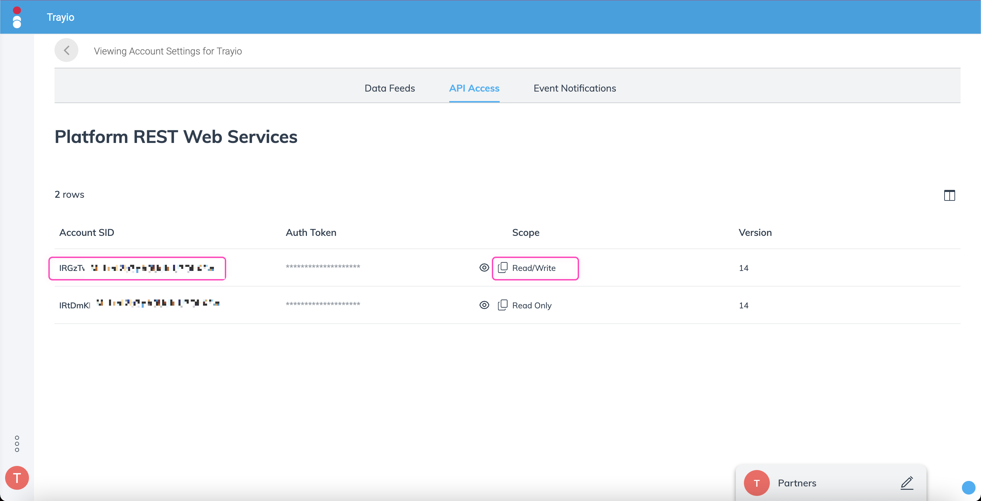Open the three-dot menu in the left sidebar
Viewport: 981px width, 501px height.
(x=17, y=443)
